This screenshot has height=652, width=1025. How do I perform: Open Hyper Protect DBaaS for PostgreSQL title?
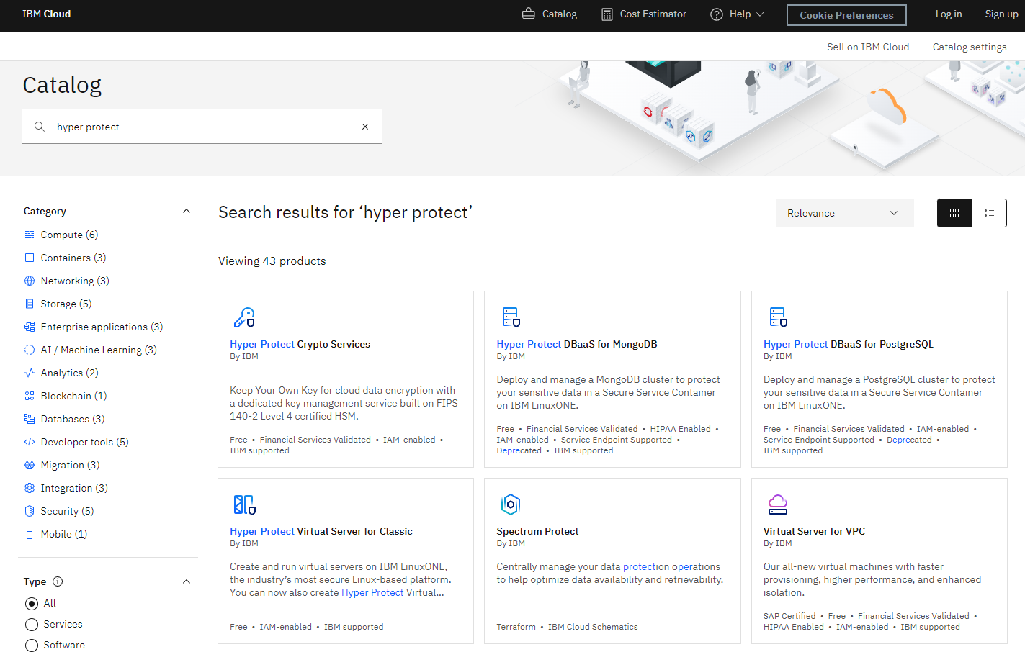tap(849, 344)
